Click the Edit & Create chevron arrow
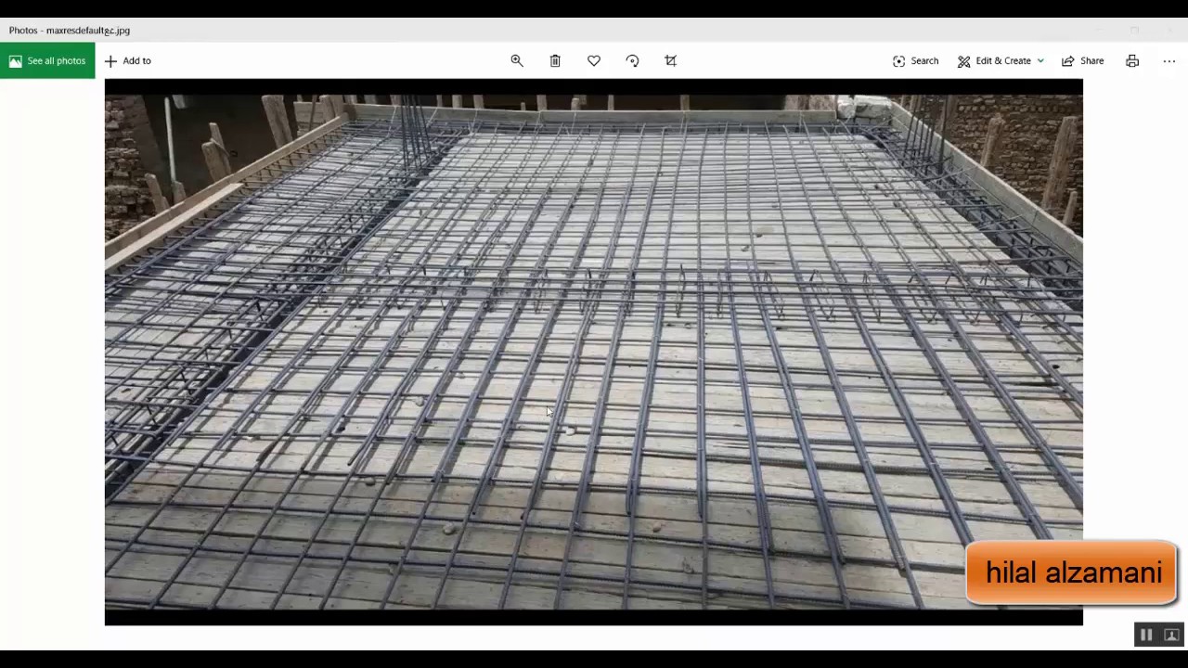Viewport: 1188px width, 668px height. point(1040,60)
